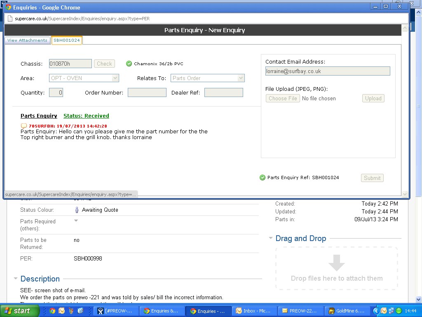Click the page document icon in address bar

click(x=10, y=19)
